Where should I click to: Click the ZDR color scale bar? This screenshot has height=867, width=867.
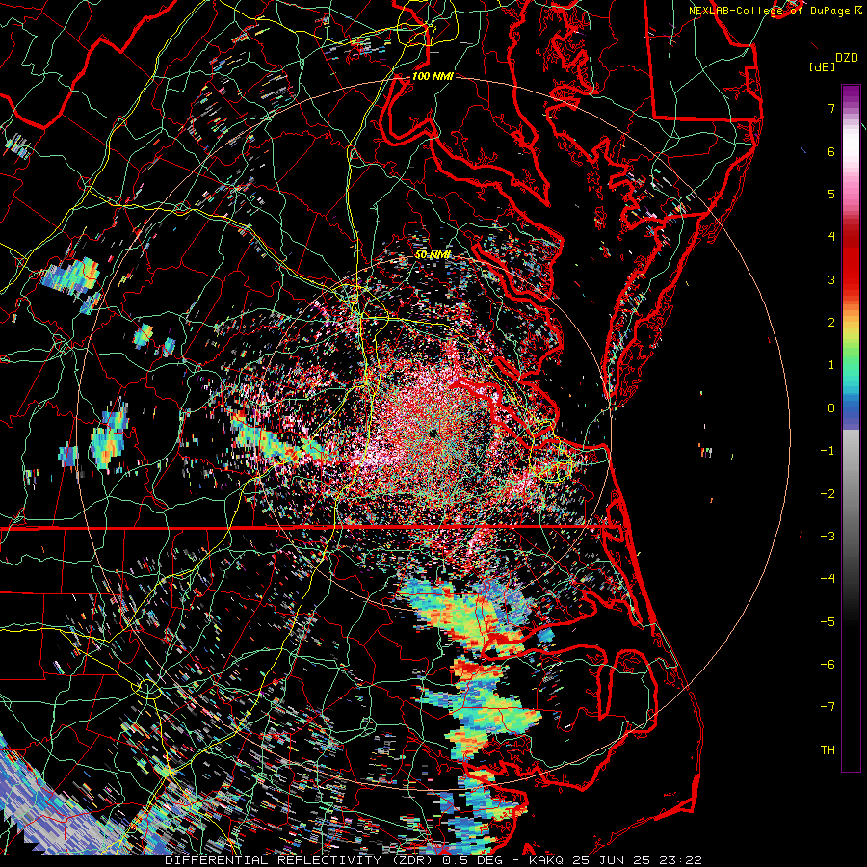(x=851, y=428)
